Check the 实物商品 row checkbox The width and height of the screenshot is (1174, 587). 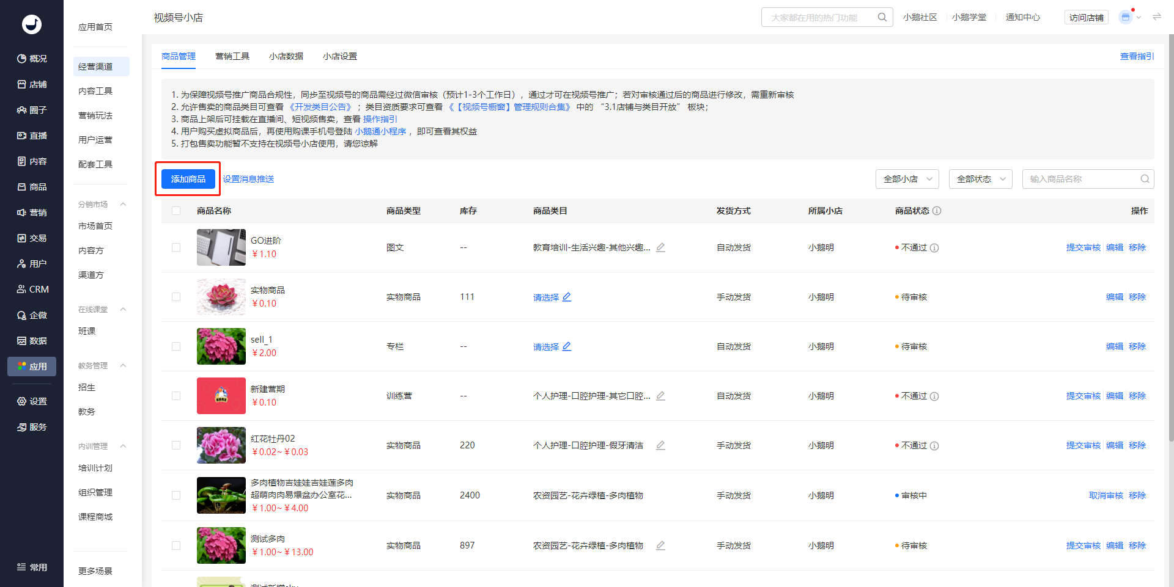176,297
